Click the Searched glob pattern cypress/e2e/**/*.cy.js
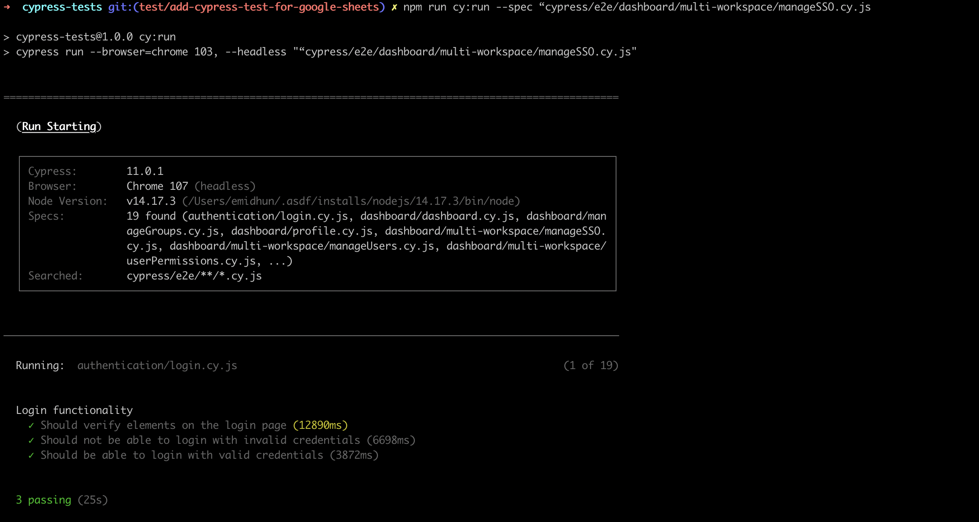 tap(194, 276)
